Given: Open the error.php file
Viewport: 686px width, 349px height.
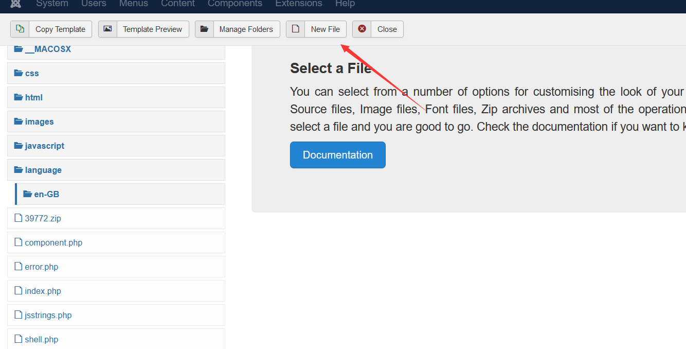Looking at the screenshot, I should click(42, 267).
